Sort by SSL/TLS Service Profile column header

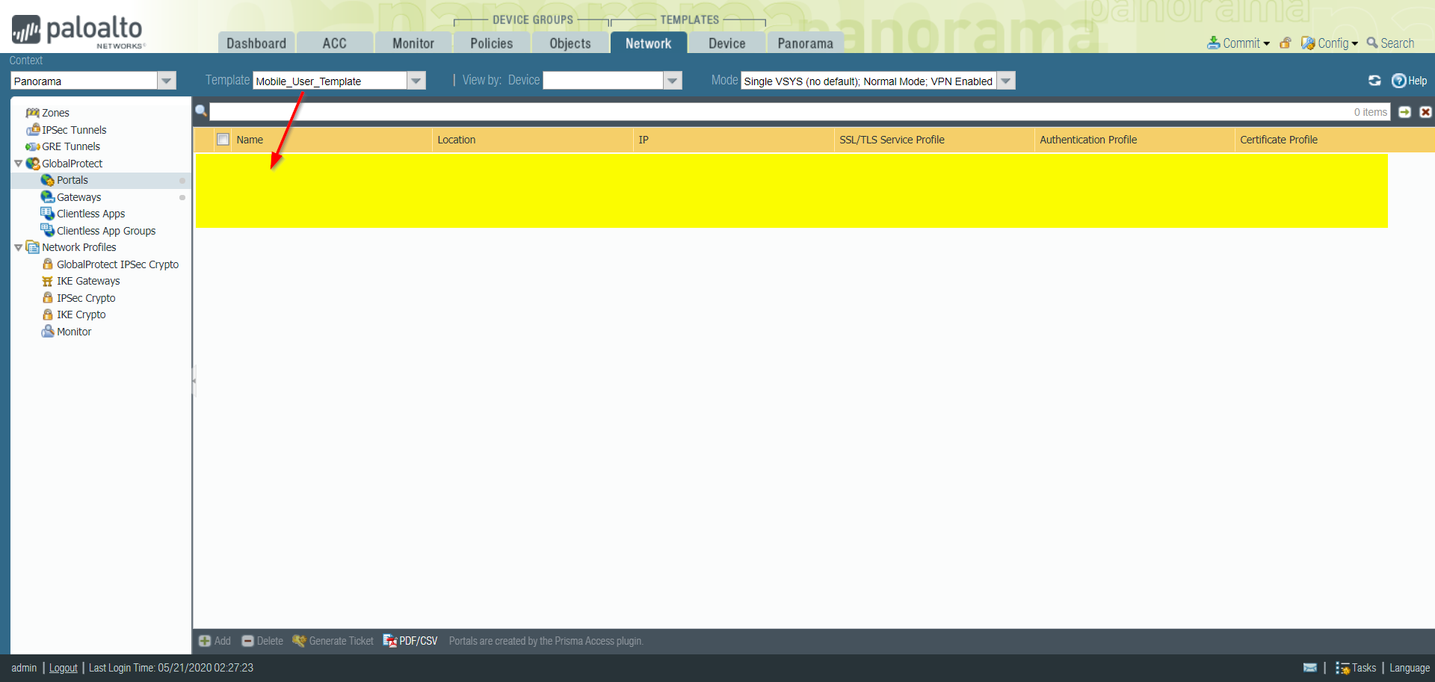click(934, 140)
